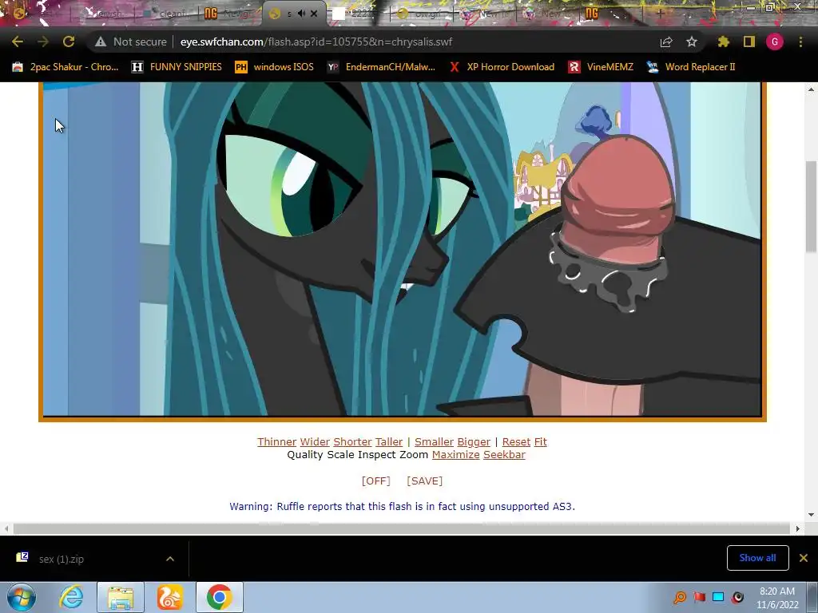The width and height of the screenshot is (818, 613).
Task: Open File Explorer from taskbar
Action: click(121, 597)
